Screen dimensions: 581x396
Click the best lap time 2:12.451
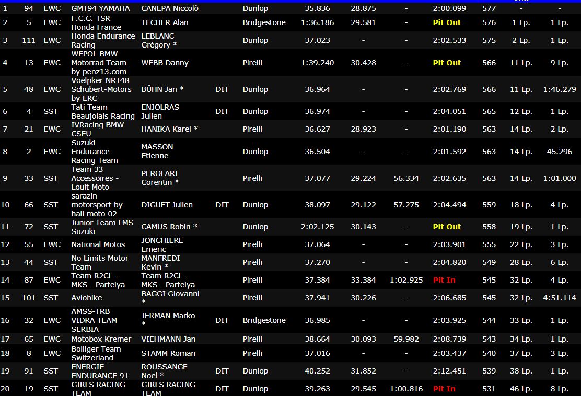tap(449, 371)
